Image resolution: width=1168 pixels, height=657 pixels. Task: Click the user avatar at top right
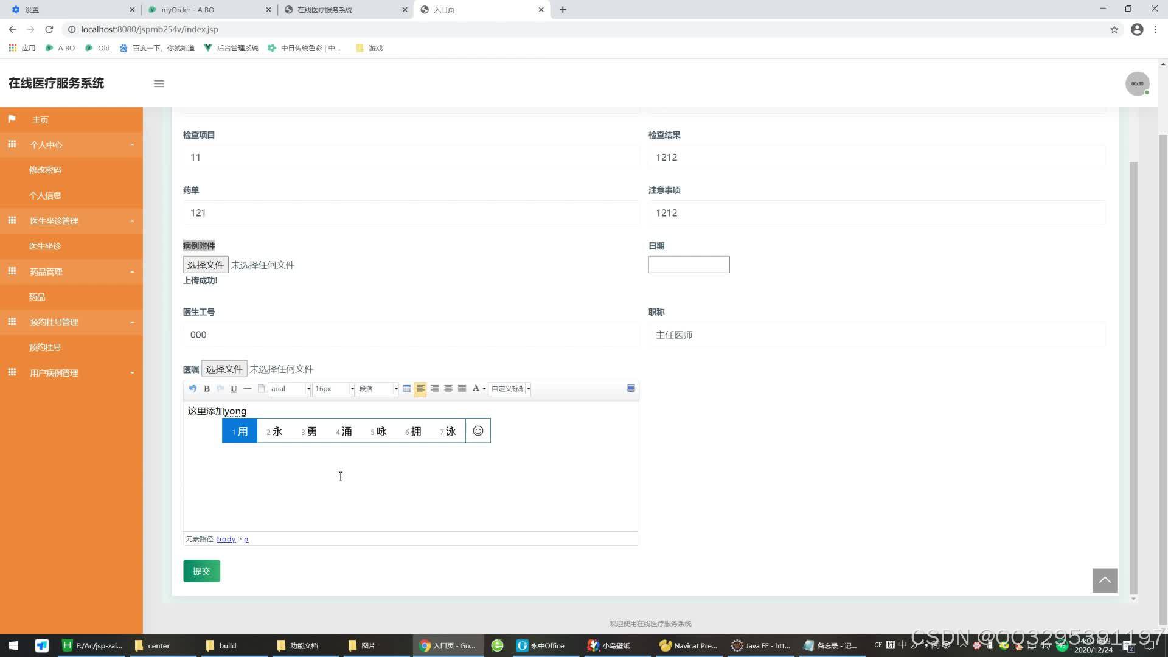[1137, 83]
